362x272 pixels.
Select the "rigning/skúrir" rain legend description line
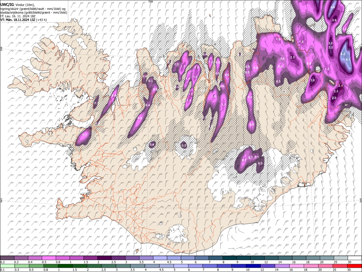[33, 9]
